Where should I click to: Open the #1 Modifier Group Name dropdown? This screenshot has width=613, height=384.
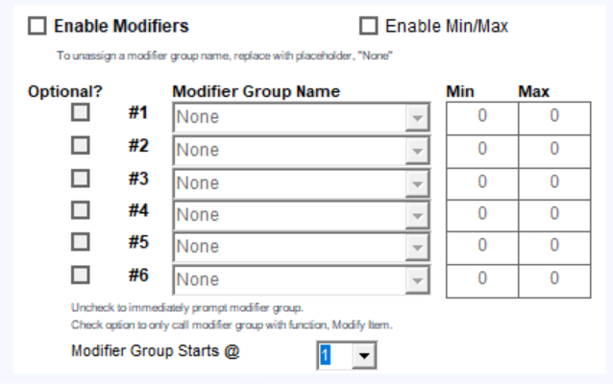click(x=416, y=117)
